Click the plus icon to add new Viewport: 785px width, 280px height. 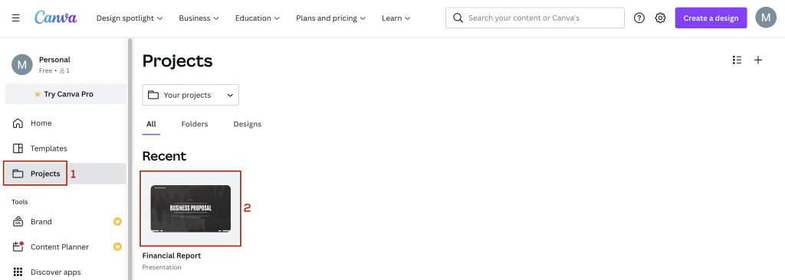coord(758,60)
